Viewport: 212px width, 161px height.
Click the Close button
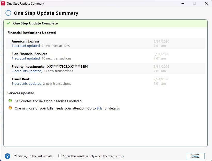click(x=195, y=156)
